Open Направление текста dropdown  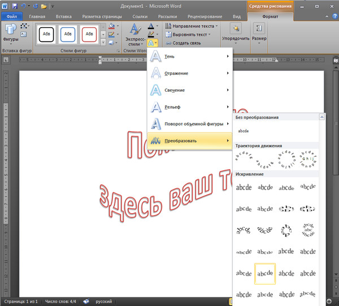pyautogui.click(x=192, y=26)
